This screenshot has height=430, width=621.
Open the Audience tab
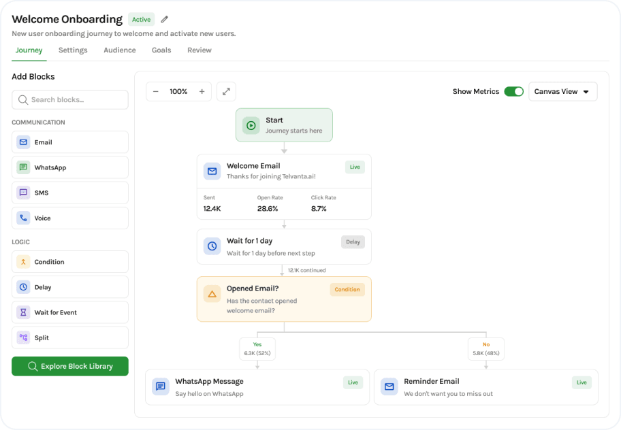(x=120, y=50)
